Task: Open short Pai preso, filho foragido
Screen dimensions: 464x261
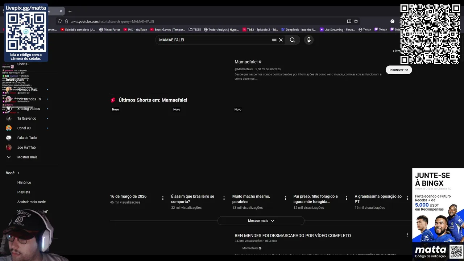Action: pyautogui.click(x=315, y=199)
